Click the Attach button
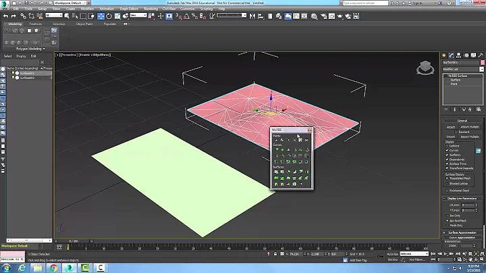This screenshot has width=486, height=273. [x=451, y=127]
